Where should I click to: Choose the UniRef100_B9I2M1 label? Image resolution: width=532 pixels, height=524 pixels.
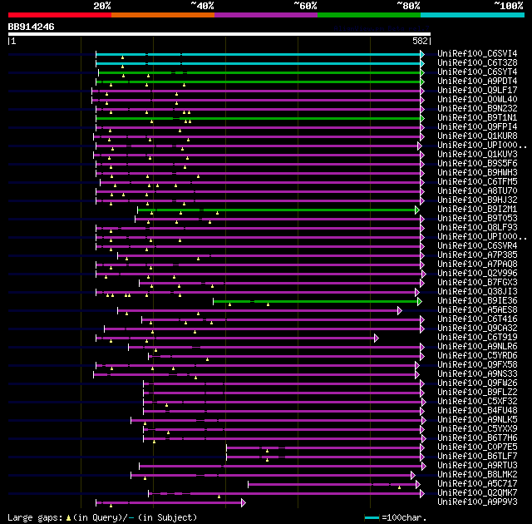coord(477,210)
